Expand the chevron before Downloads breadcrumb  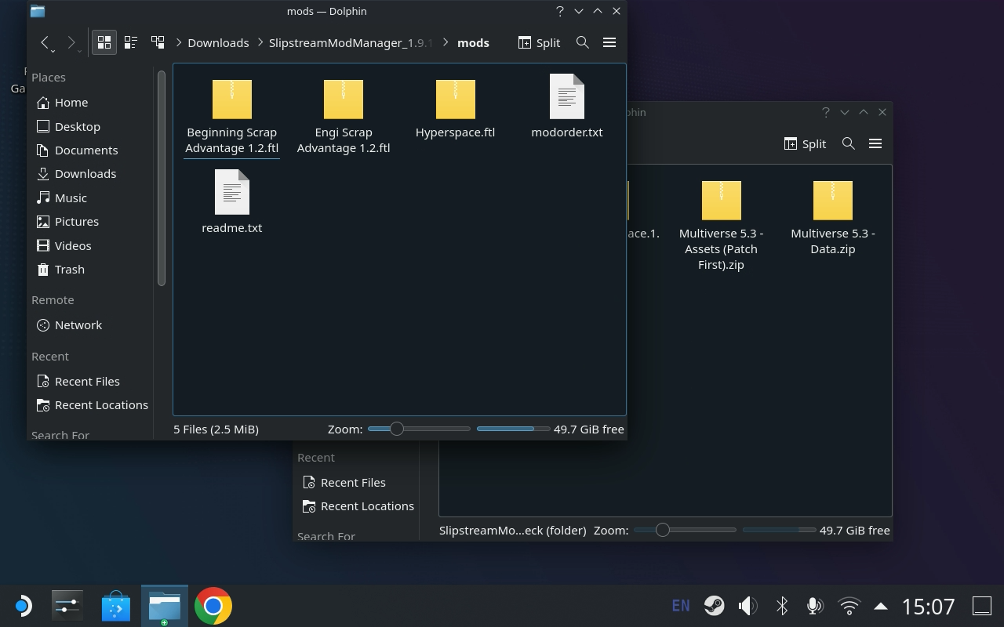[x=179, y=42]
